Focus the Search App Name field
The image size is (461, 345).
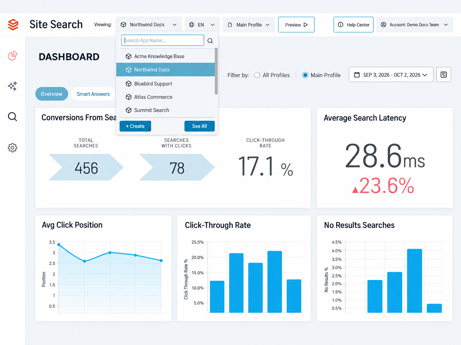163,40
